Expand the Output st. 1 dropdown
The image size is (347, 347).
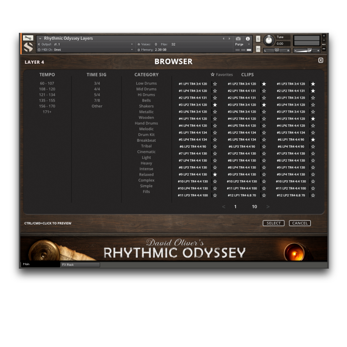point(132,44)
